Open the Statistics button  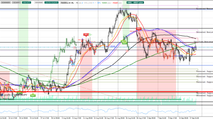[64, 3]
